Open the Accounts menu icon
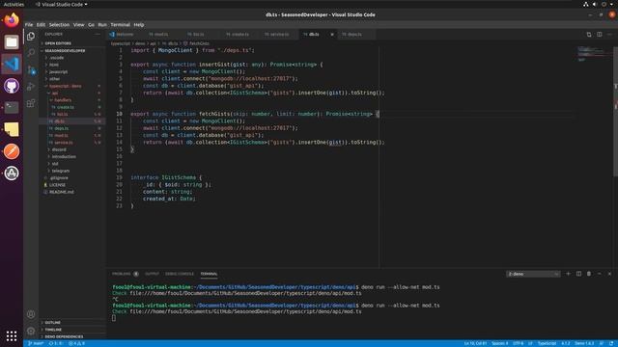This screenshot has width=618, height=347. click(31, 314)
